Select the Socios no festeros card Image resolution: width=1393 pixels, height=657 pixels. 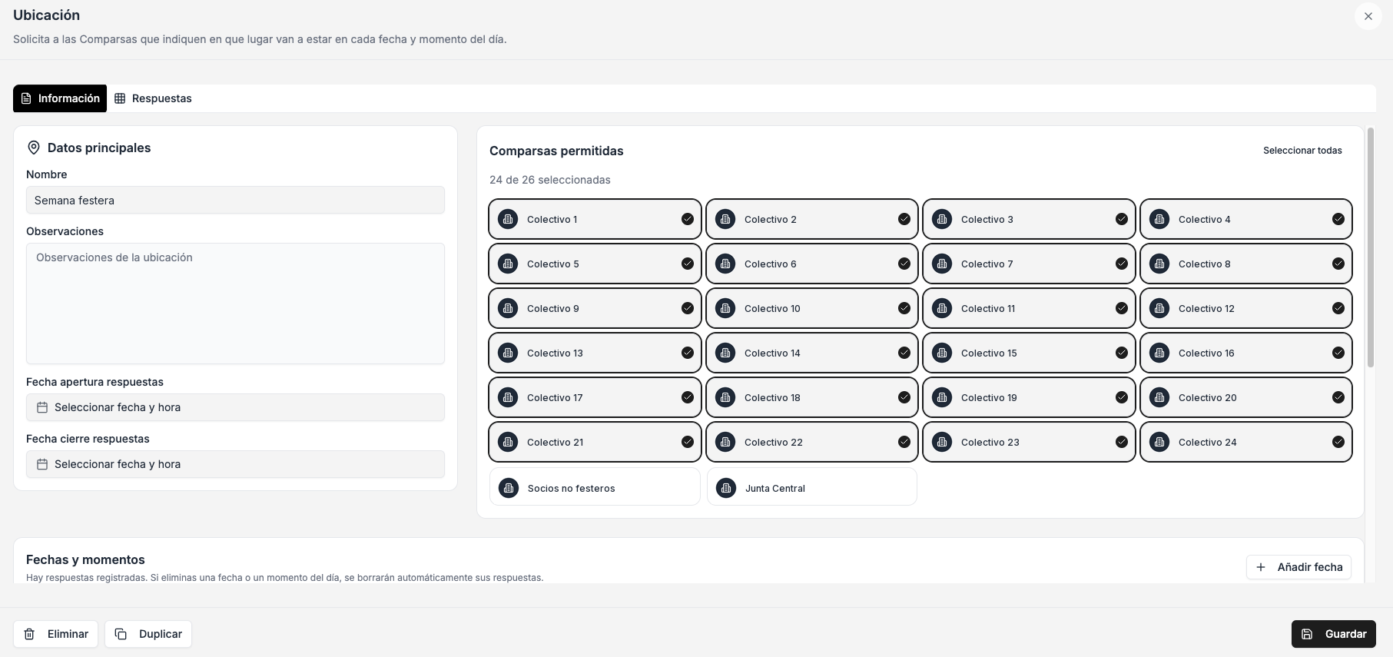click(595, 487)
